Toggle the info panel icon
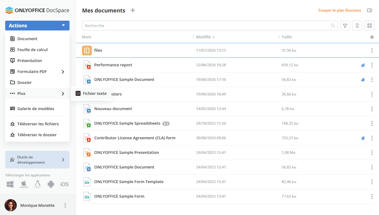The height and width of the screenshot is (215, 379). click(370, 10)
